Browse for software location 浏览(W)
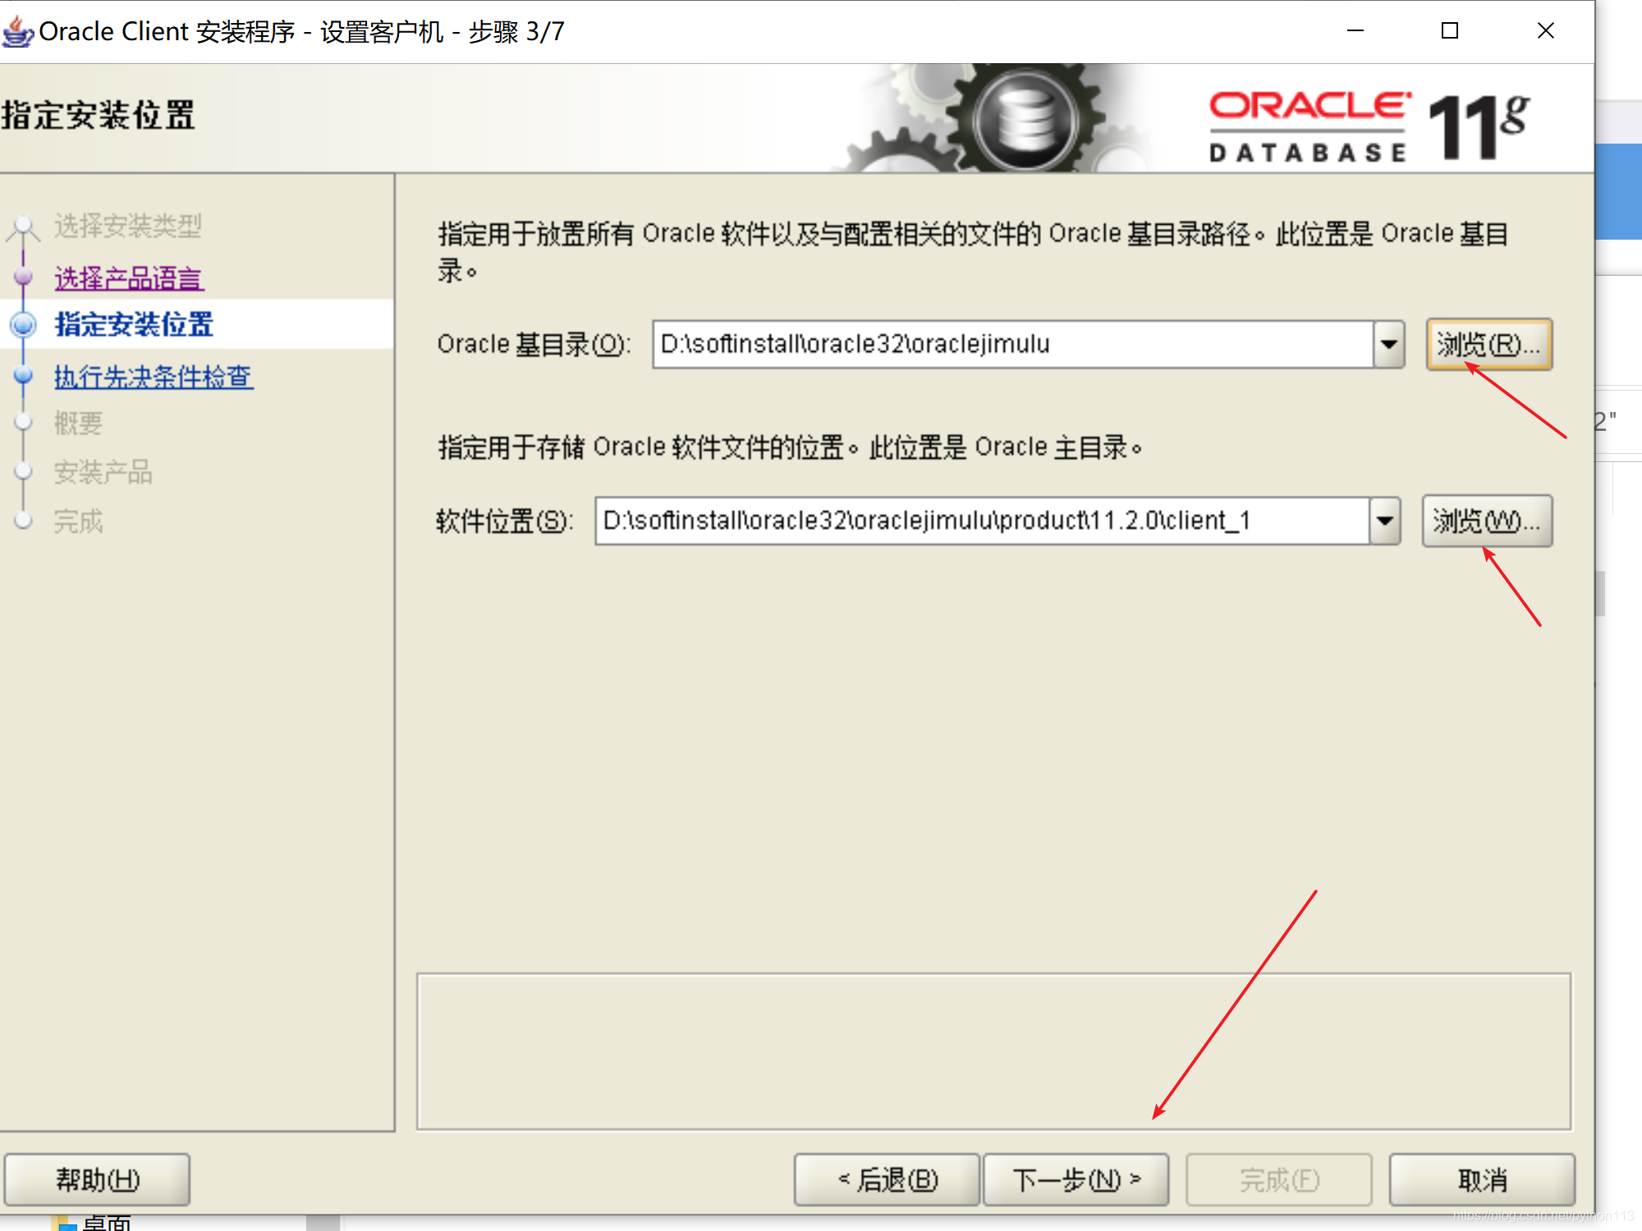The height and width of the screenshot is (1231, 1642). (1486, 520)
